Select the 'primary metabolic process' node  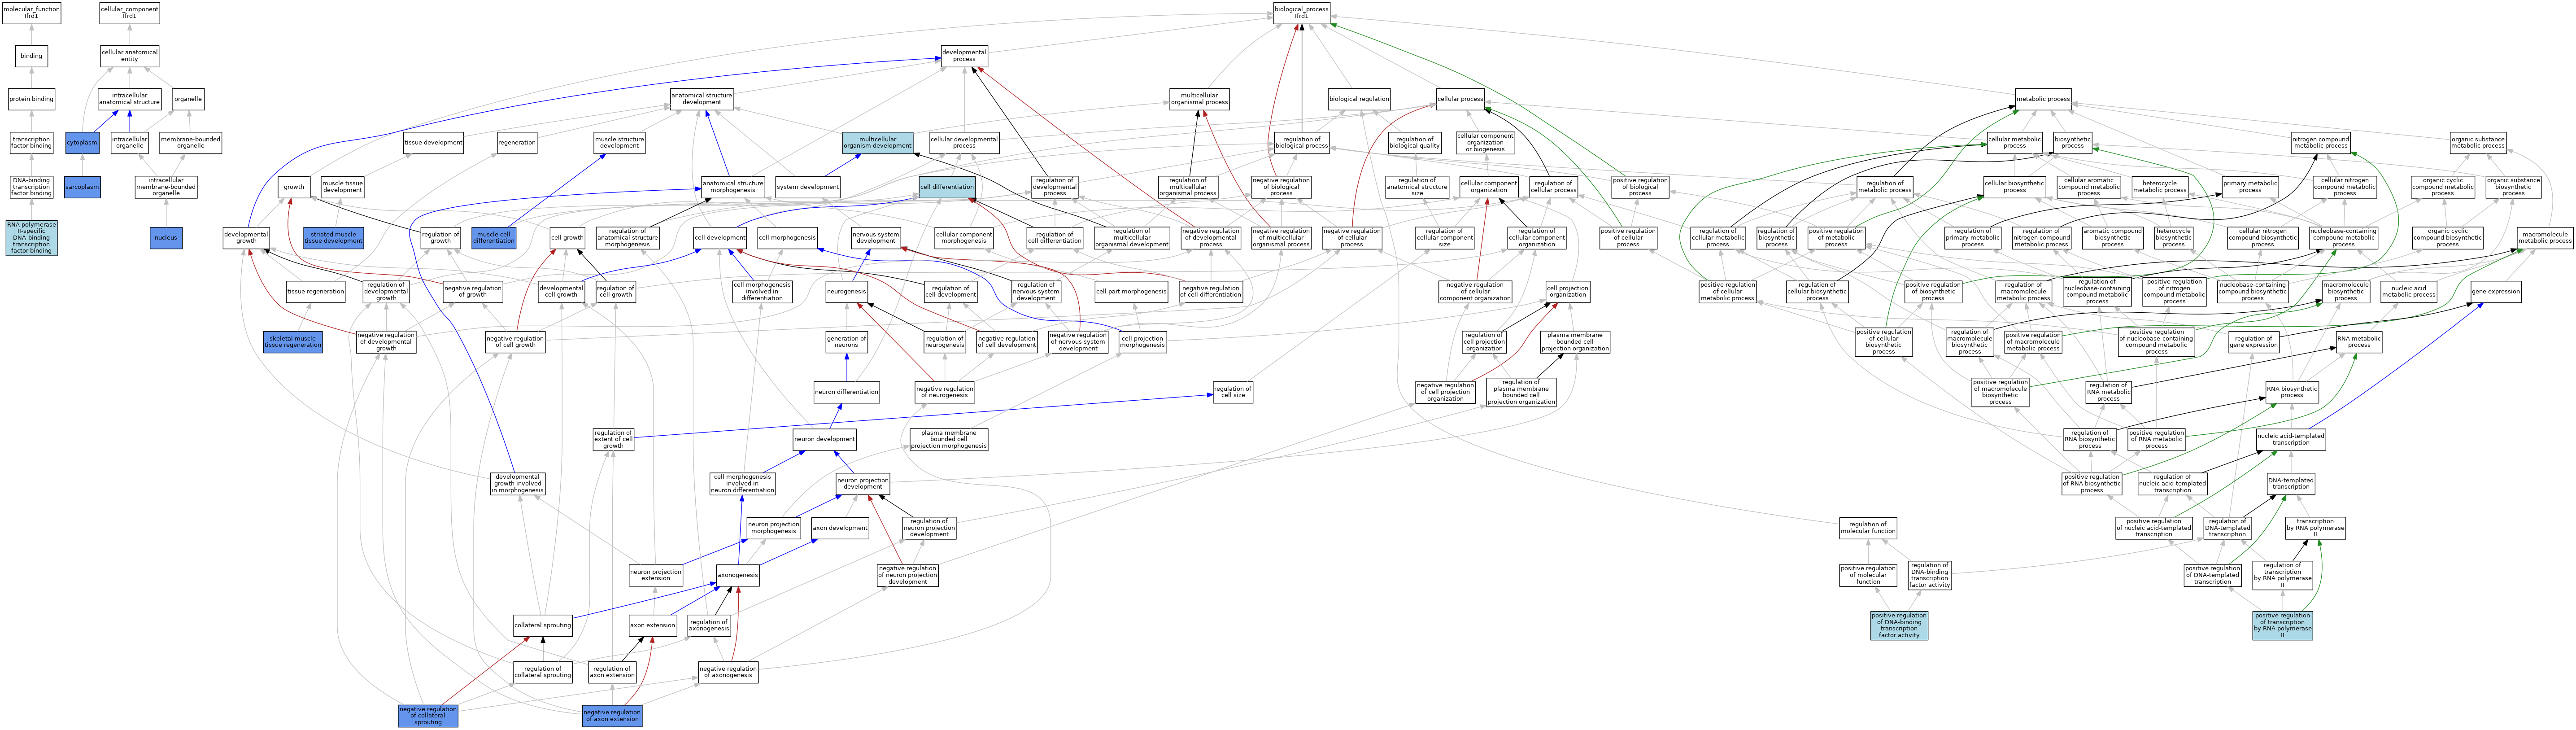[2250, 187]
